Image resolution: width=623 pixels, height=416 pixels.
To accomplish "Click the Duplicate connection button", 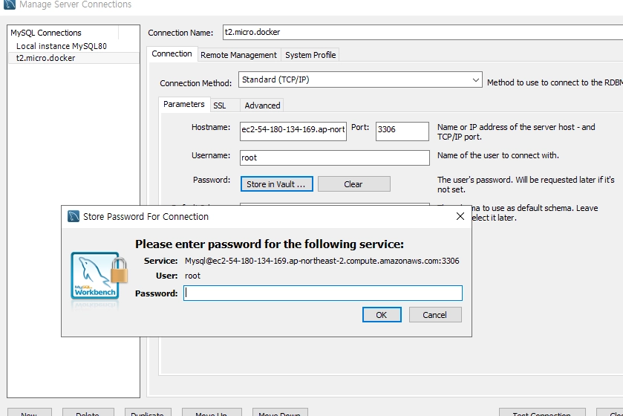I will tap(148, 412).
